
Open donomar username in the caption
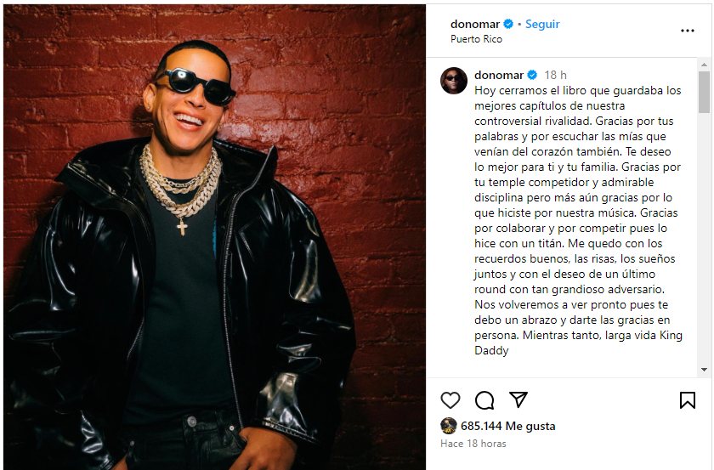[x=499, y=75]
